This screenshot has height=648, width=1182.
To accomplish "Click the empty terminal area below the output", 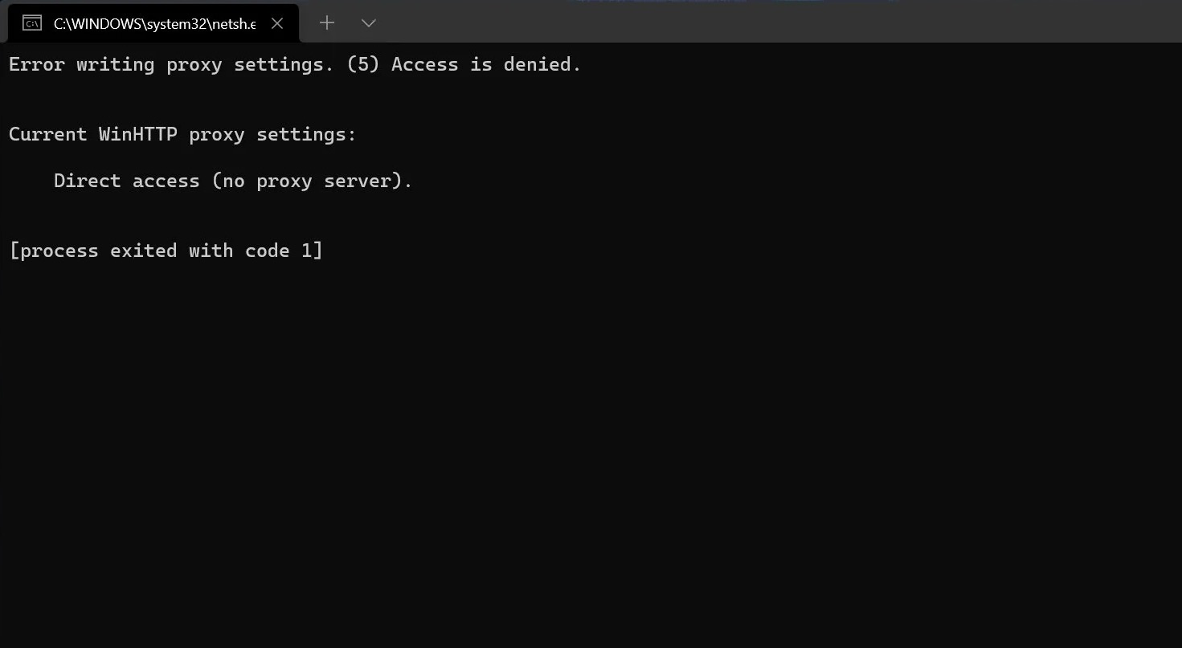I will pyautogui.click(x=562, y=442).
